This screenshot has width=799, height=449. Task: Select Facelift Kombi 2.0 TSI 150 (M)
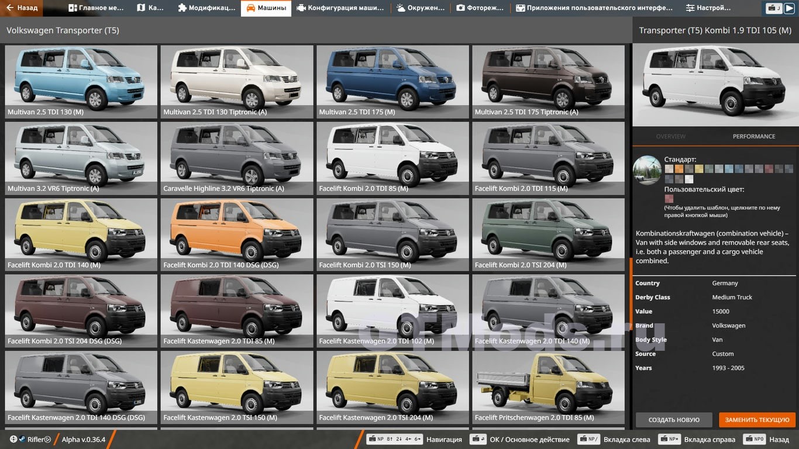(x=392, y=234)
